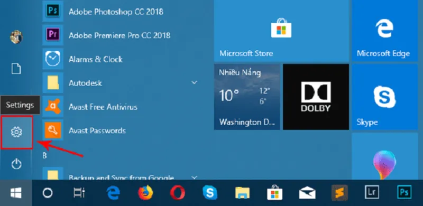The height and width of the screenshot is (206, 423).
Task: Open Settings gear in Start sidebar
Action: tap(16, 132)
